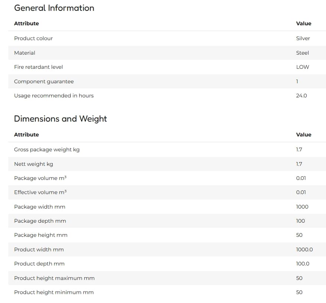Viewport: 326px width, 303px height.
Task: Select the Product depth mm label
Action: (39, 264)
